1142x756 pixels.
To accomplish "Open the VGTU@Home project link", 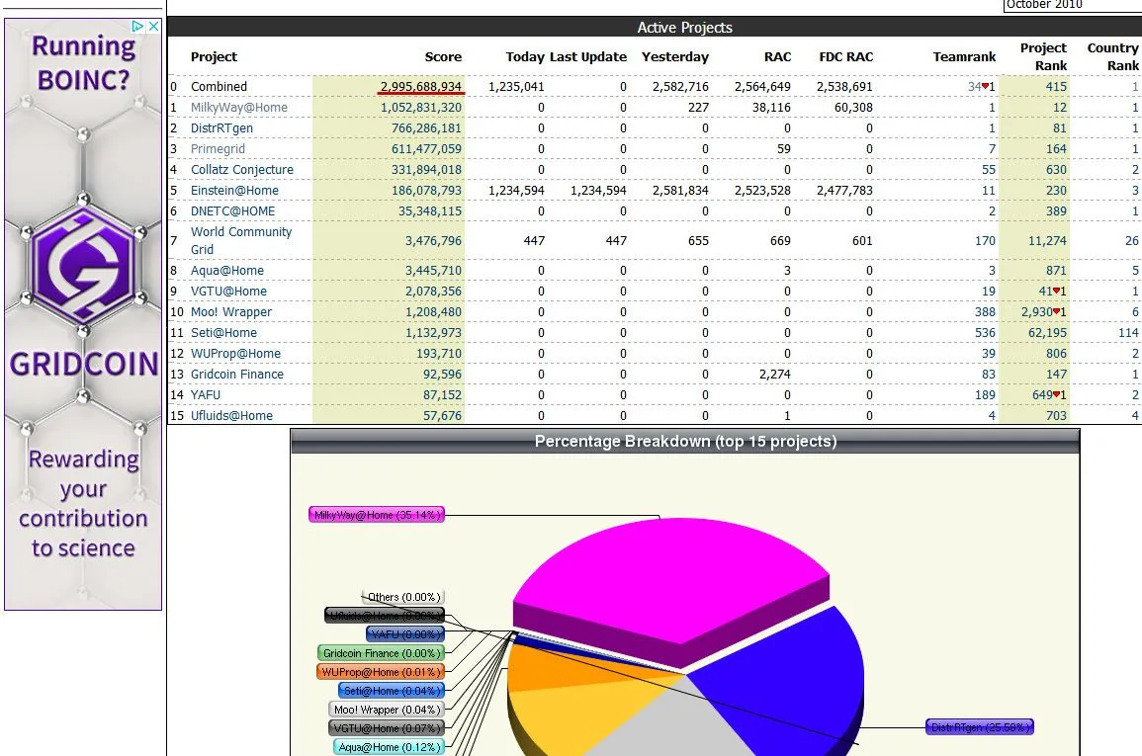I will pos(228,292).
